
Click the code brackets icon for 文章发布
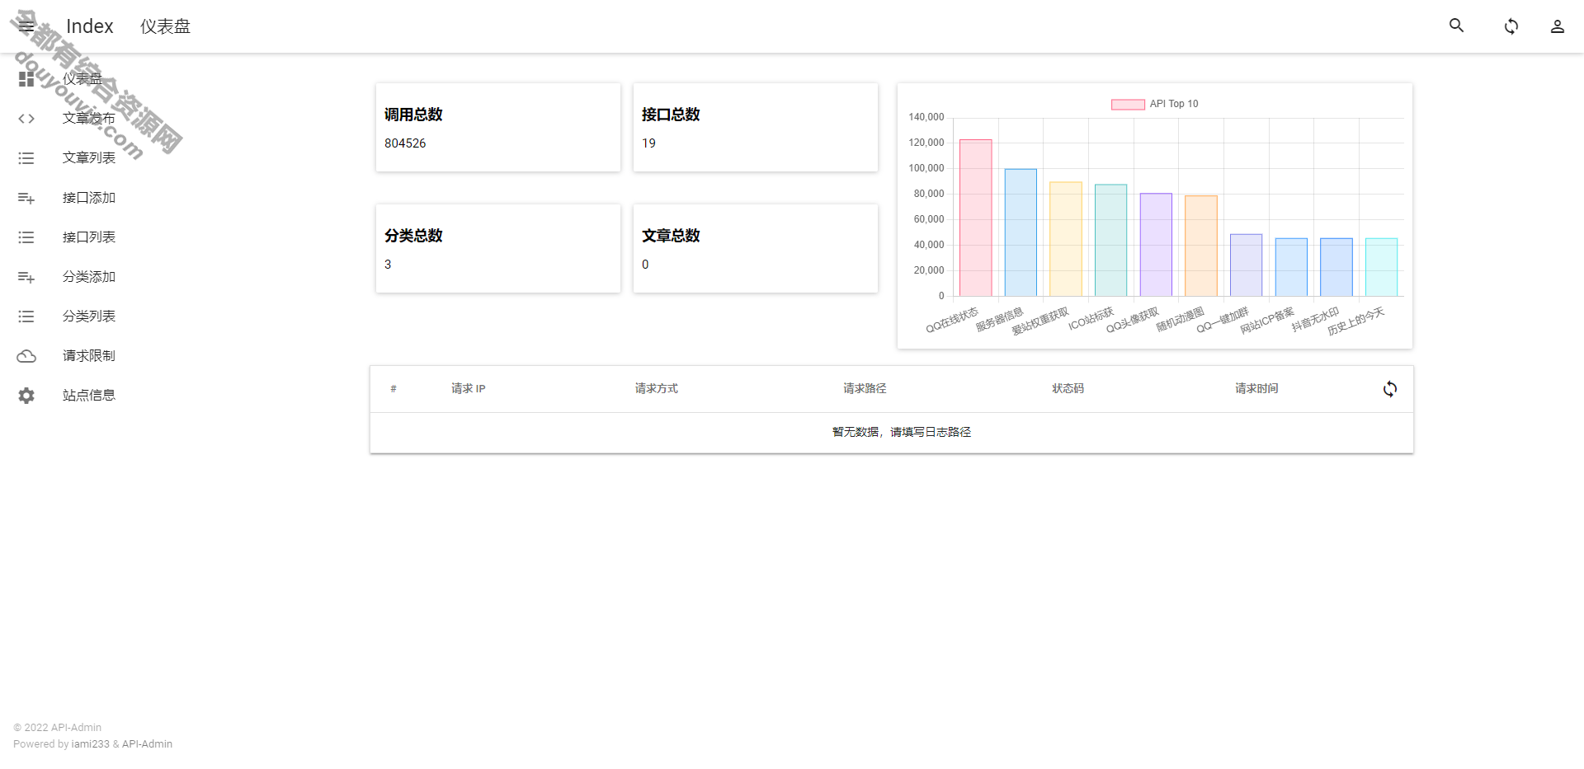tap(26, 119)
